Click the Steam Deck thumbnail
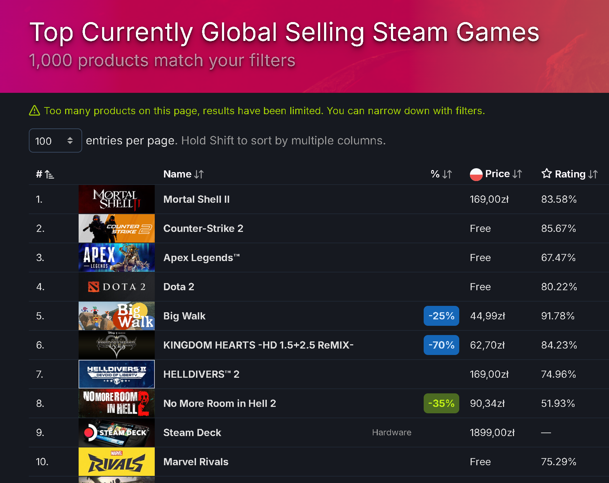 [x=117, y=432]
